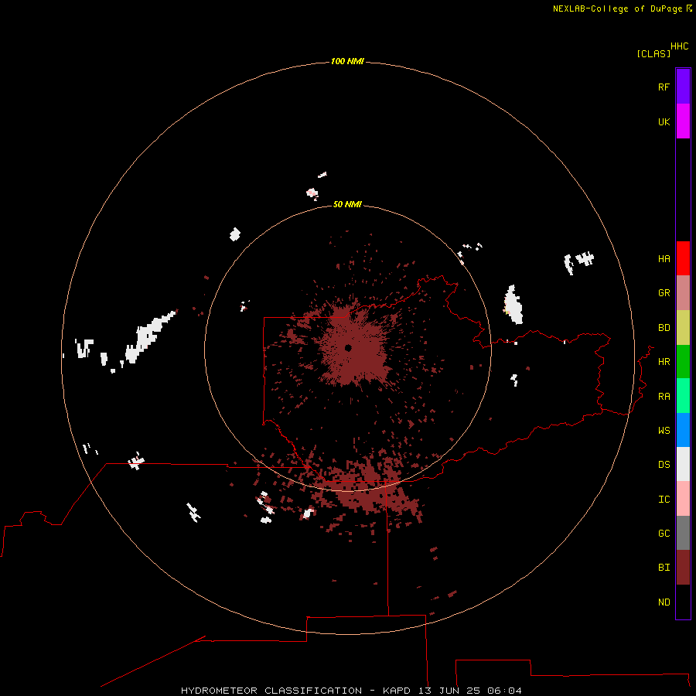Click the HYDROMETEOR CLASSIFICATION title text

click(271, 691)
